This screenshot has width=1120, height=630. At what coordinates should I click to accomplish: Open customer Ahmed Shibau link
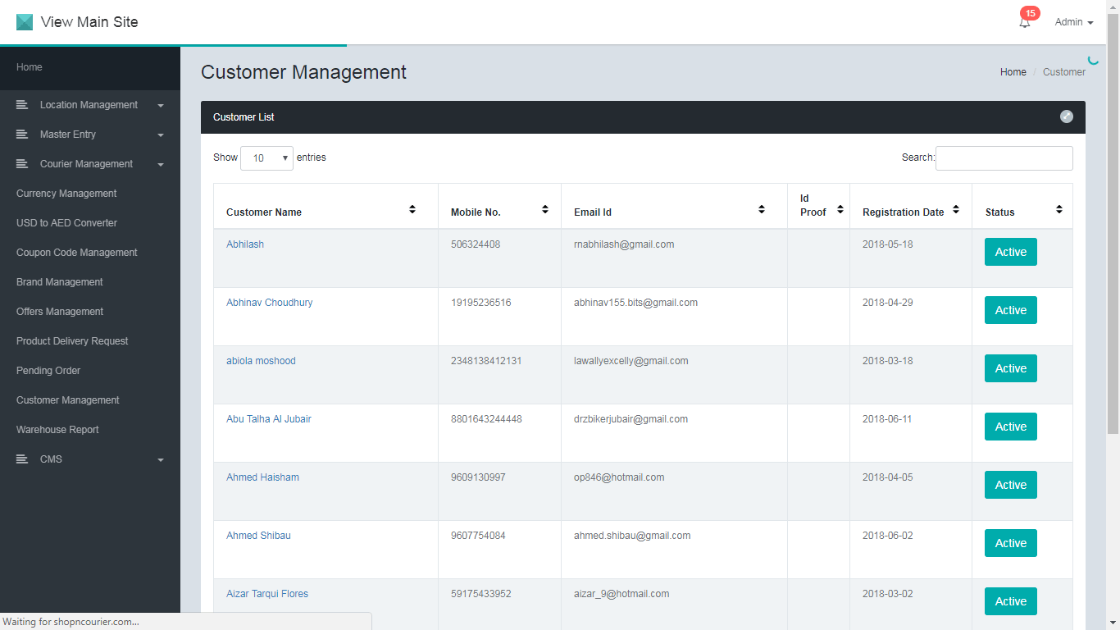[258, 536]
